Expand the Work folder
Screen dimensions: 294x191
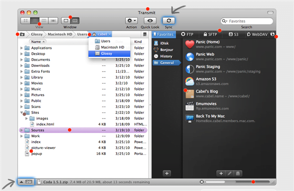click(21, 136)
